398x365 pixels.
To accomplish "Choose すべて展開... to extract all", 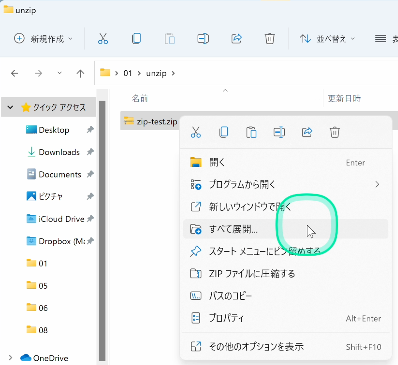I will point(286,229).
